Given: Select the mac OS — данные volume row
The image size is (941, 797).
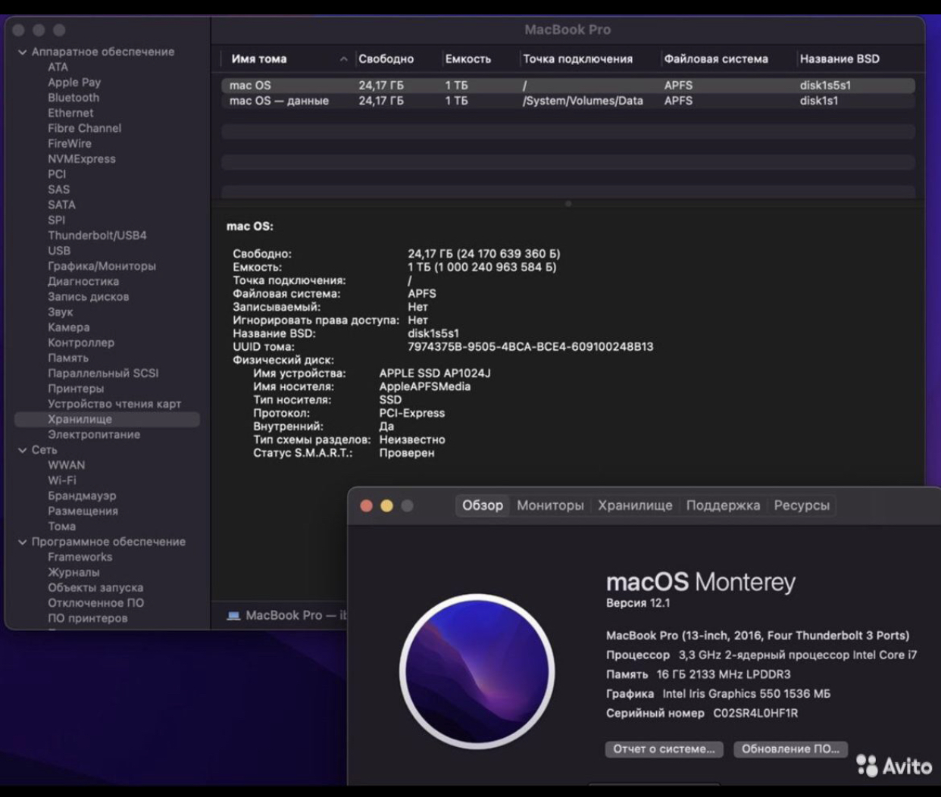Looking at the screenshot, I should (568, 101).
